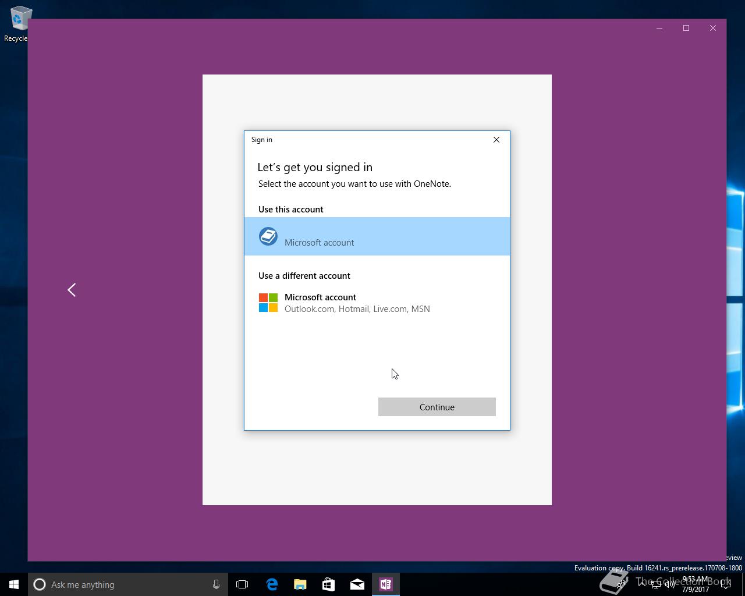Click the four-color Microsoft logo icon
This screenshot has width=745, height=596.
coord(268,303)
